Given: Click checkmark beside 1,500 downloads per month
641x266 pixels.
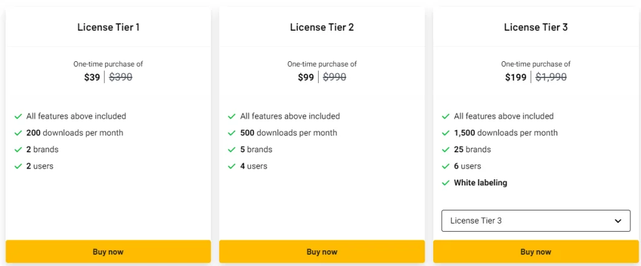Looking at the screenshot, I should pos(446,133).
